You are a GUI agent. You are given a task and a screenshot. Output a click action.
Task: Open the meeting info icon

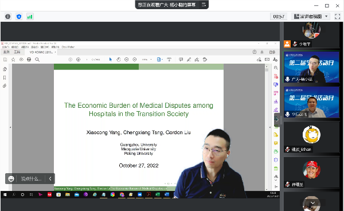click(7, 17)
